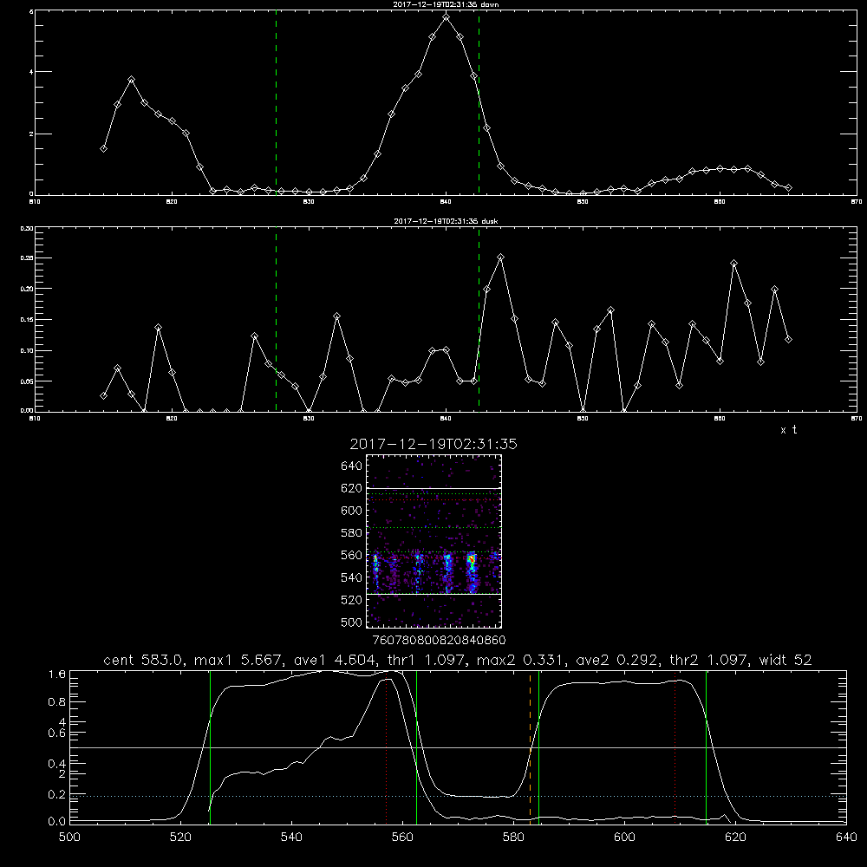Click dotted horizontal line near 0.2 in bottom plot

(x=458, y=796)
